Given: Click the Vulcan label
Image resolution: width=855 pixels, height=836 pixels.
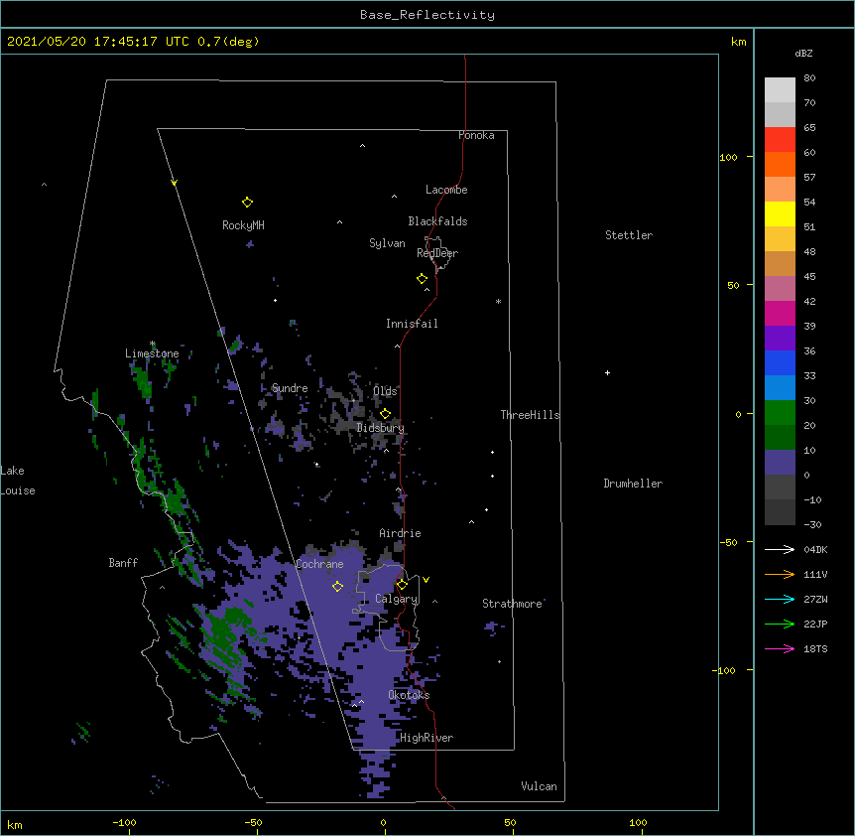Looking at the screenshot, I should [x=539, y=786].
